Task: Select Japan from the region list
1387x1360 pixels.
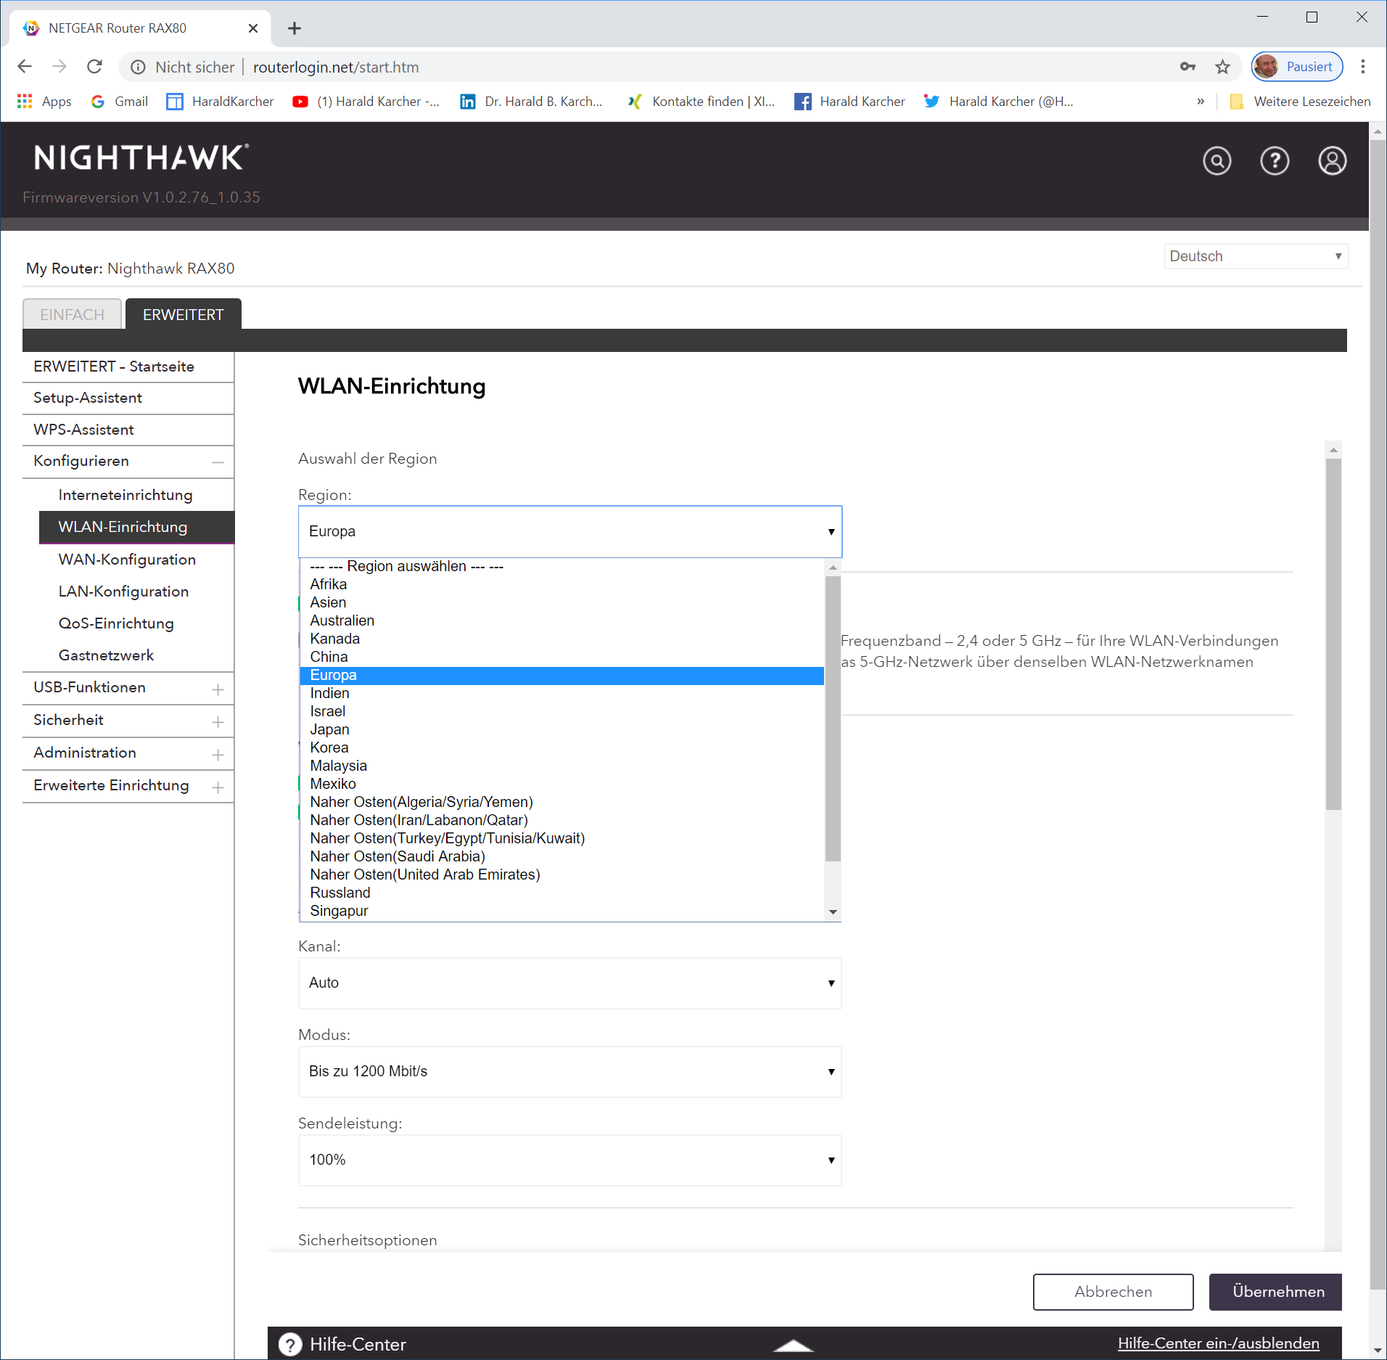Action: (x=329, y=729)
